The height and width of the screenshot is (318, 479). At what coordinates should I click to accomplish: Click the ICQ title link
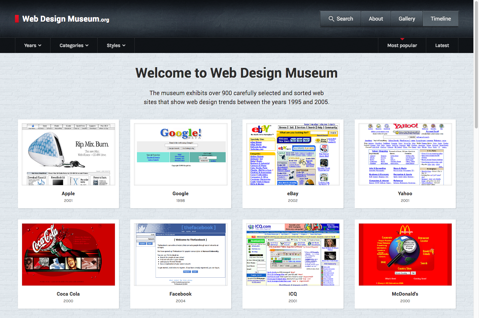[x=293, y=294]
